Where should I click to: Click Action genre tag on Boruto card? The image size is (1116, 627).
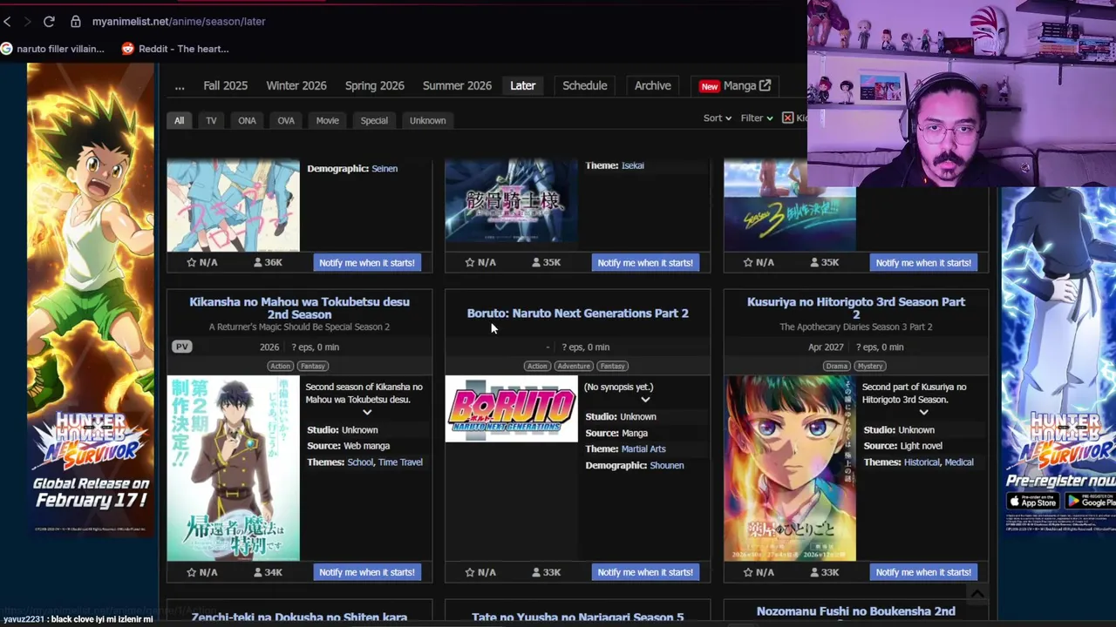537,366
